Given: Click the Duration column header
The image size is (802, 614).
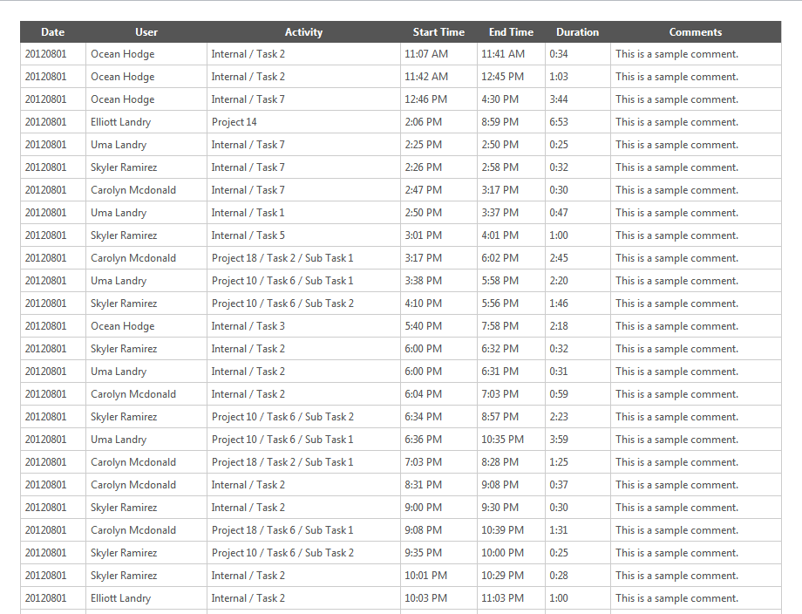Looking at the screenshot, I should [577, 31].
